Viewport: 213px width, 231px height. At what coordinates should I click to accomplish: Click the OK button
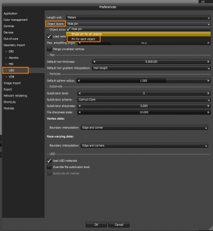(x=96, y=225)
